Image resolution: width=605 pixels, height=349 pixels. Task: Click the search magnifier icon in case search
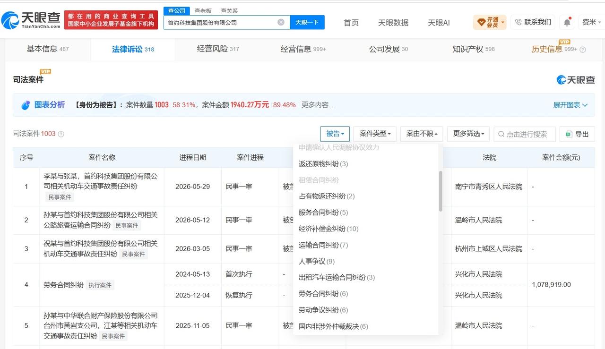501,134
